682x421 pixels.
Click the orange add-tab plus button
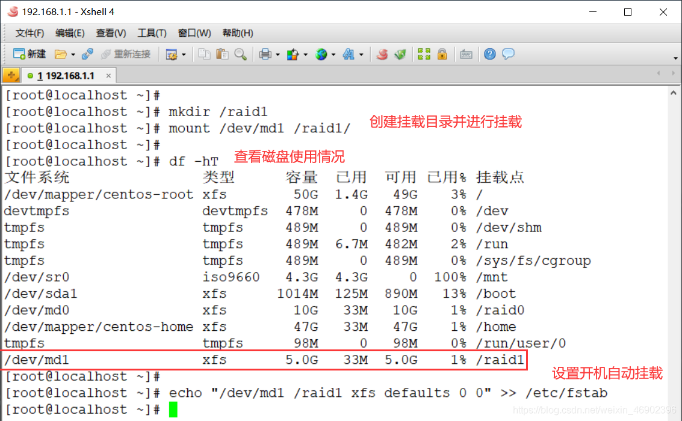[11, 75]
